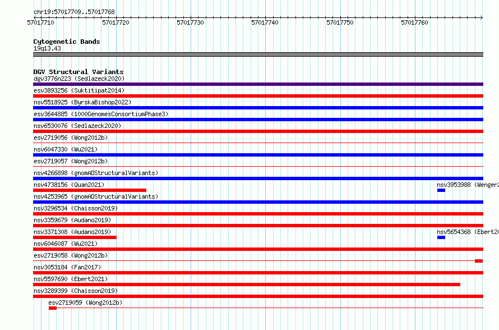
Task: Open variant label nsv6530076 (Sedlazeck2020)
Action: pyautogui.click(x=77, y=126)
